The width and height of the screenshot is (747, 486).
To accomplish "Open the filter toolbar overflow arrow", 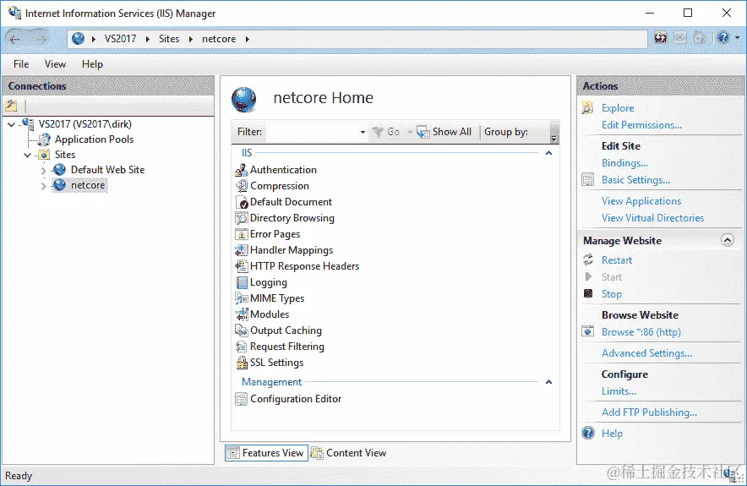I will (554, 138).
